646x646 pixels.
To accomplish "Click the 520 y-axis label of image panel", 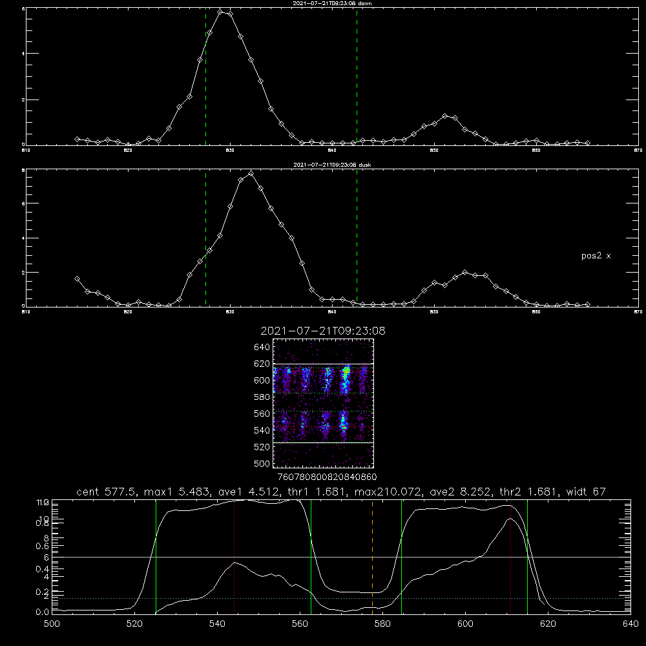I will pyautogui.click(x=262, y=447).
